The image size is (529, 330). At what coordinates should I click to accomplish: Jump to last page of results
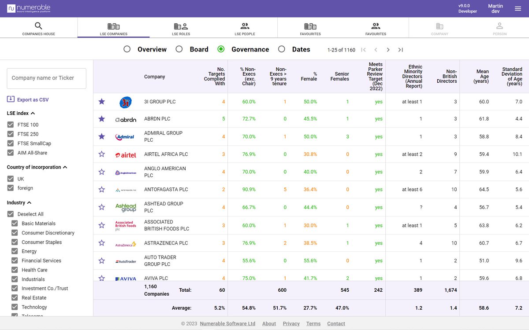tap(400, 50)
